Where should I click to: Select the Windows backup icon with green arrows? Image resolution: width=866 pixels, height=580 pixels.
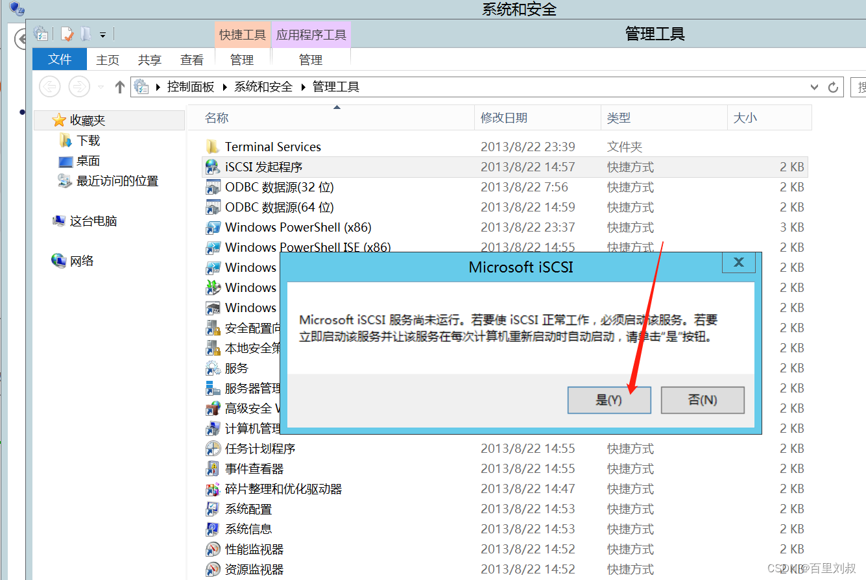click(x=213, y=287)
